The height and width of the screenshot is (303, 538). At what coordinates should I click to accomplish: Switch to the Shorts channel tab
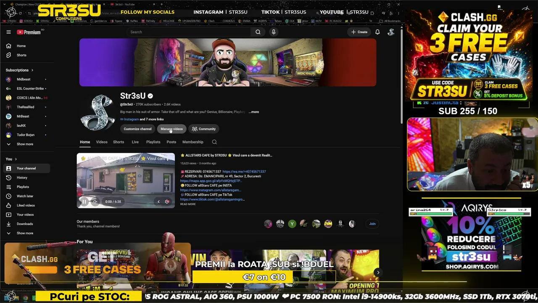(x=119, y=142)
